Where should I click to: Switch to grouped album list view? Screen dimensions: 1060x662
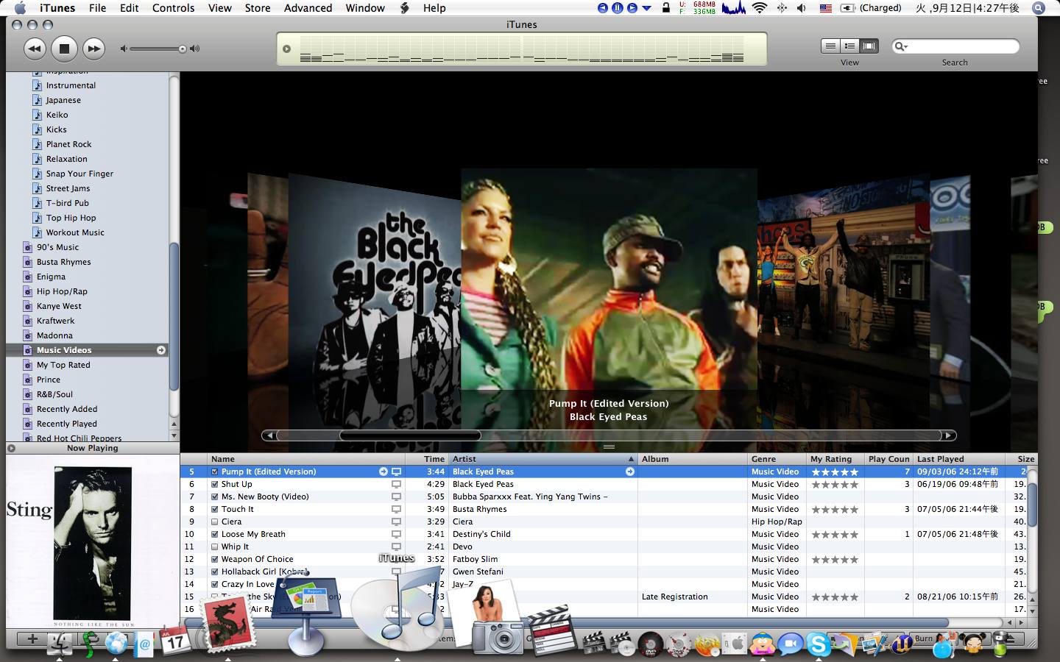tap(849, 46)
